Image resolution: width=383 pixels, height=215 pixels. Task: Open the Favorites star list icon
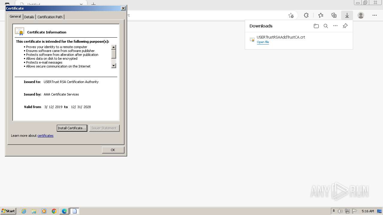pos(321,15)
